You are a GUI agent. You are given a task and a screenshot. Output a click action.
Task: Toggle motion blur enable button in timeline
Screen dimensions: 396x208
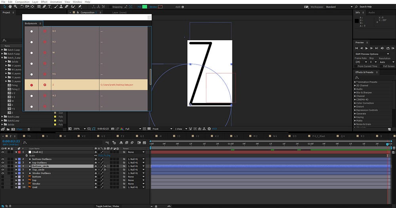pyautogui.click(x=132, y=142)
